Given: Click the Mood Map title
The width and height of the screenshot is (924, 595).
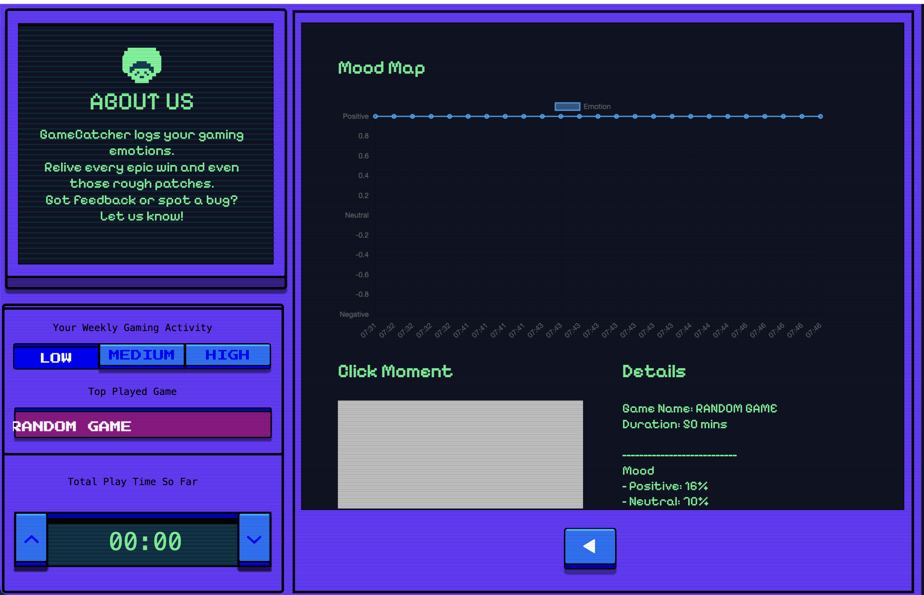Looking at the screenshot, I should tap(381, 68).
